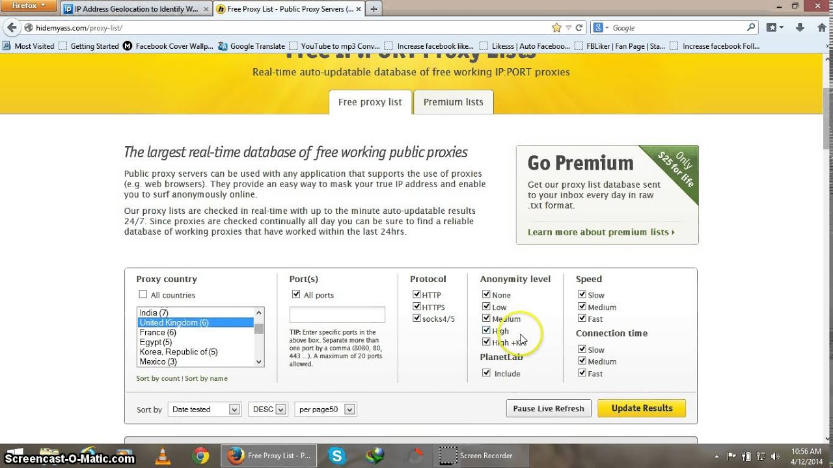Close the Free Proxy List tab
The height and width of the screenshot is (468, 833).
coord(359,9)
